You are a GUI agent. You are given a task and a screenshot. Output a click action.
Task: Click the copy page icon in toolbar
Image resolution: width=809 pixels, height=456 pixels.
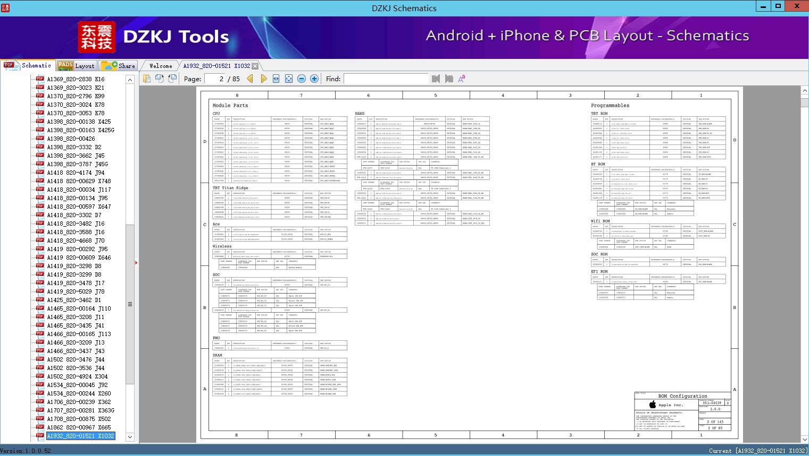pyautogui.click(x=147, y=79)
